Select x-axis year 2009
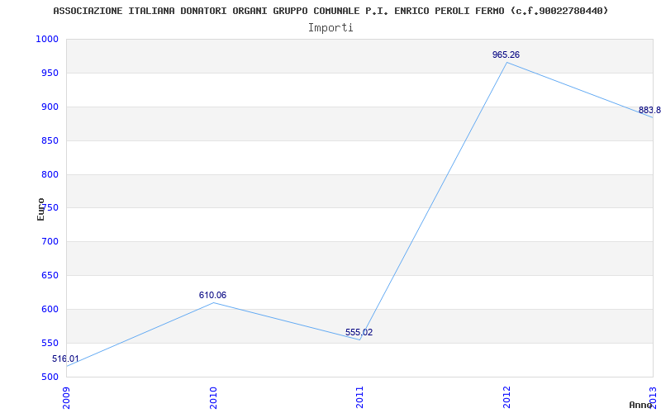661x413 pixels. pos(67,397)
